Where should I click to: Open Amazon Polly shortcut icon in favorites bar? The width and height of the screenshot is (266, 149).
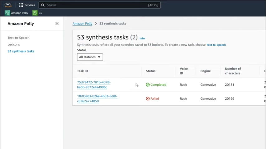[x=7, y=13]
